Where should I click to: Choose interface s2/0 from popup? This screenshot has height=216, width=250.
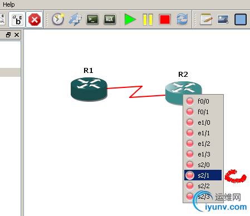(203, 165)
